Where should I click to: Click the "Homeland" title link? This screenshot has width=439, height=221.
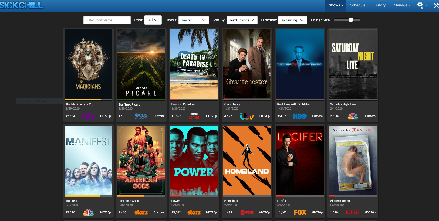(231, 201)
